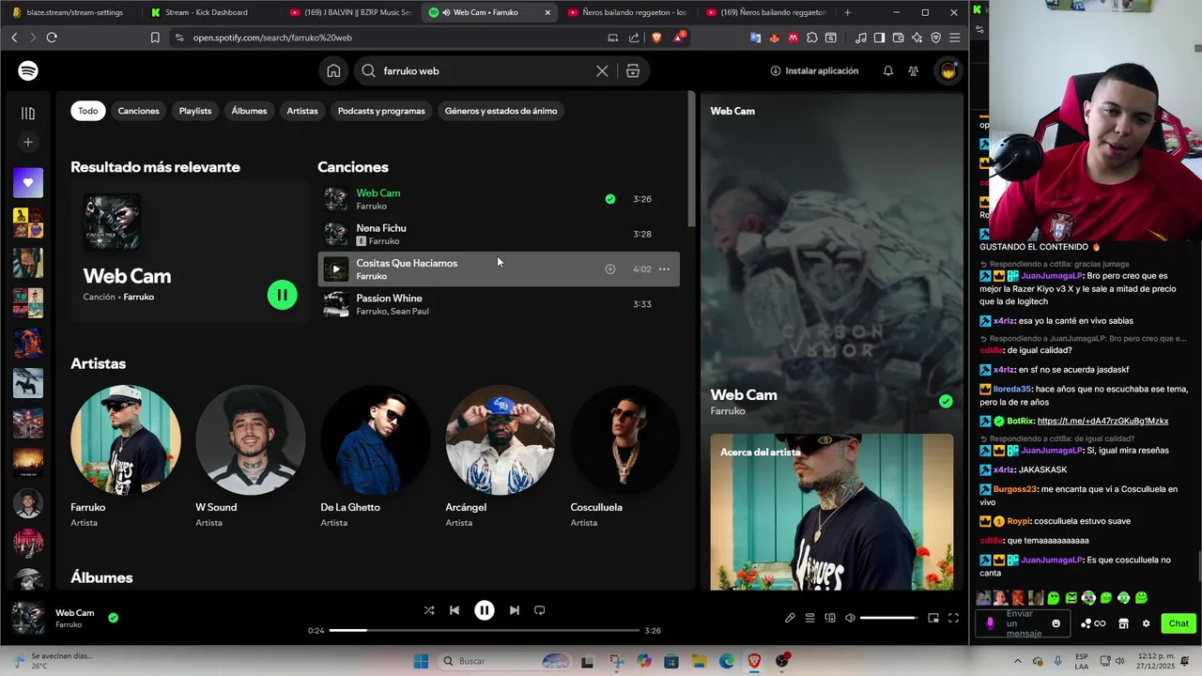Click the create playlist plus icon
The width and height of the screenshot is (1202, 676).
click(x=28, y=142)
